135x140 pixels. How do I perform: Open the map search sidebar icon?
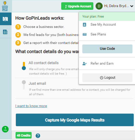point(5,19)
